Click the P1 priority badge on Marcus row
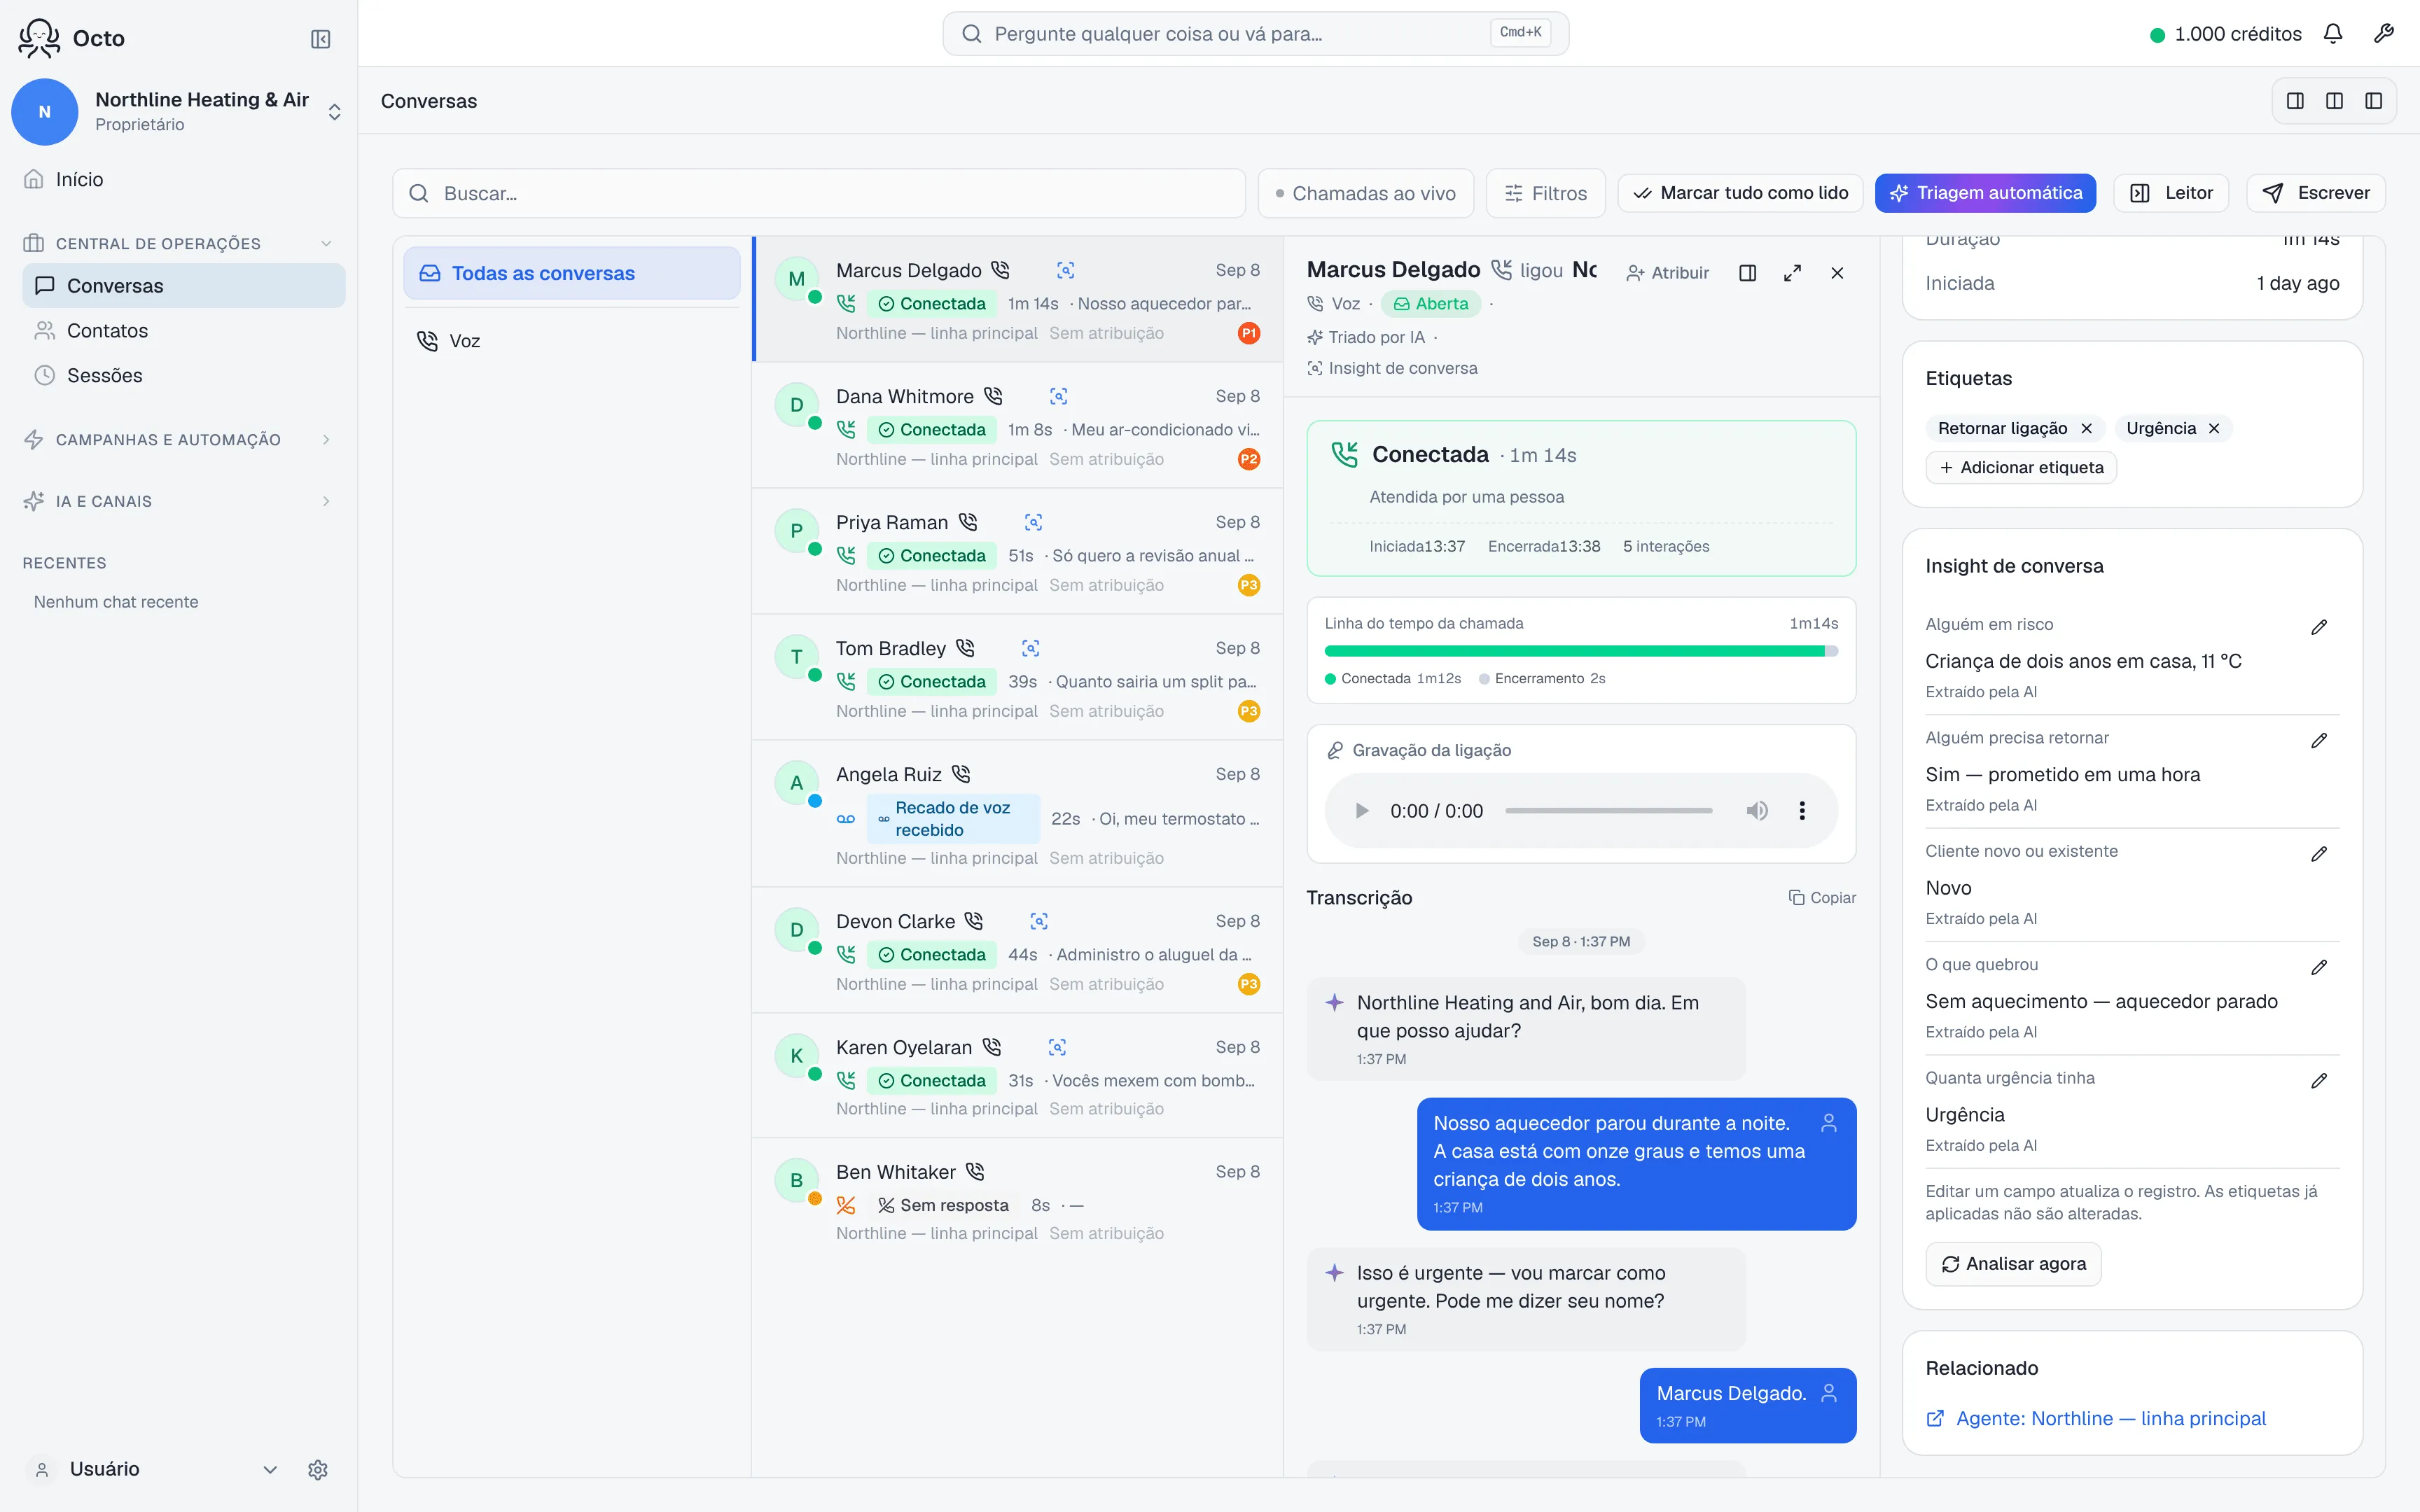Screen dimensions: 2420x1512 click(1248, 333)
